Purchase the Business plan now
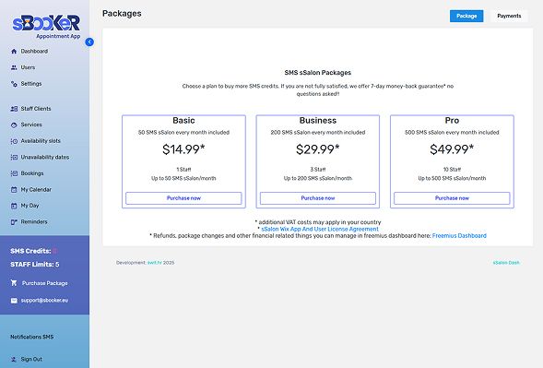This screenshot has width=543, height=368. (x=318, y=198)
